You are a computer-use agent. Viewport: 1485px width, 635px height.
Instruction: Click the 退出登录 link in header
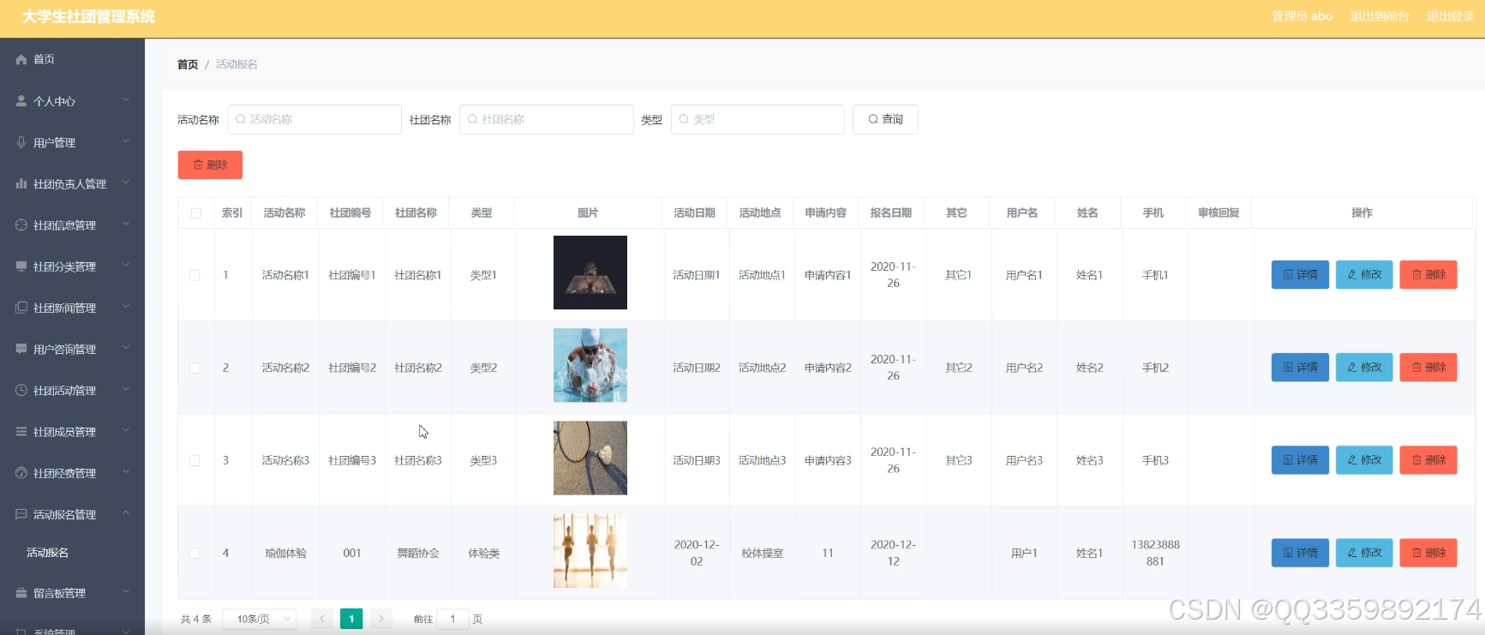(1450, 16)
